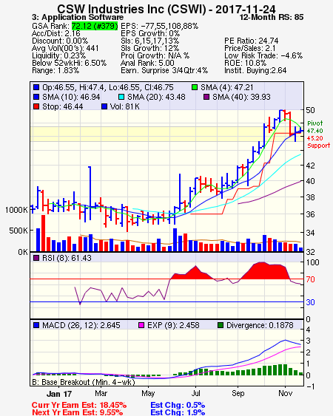The width and height of the screenshot is (333, 416).
Task: Click the 'Below 52wkHi: 6.50%' value
Action: pyautogui.click(x=69, y=63)
